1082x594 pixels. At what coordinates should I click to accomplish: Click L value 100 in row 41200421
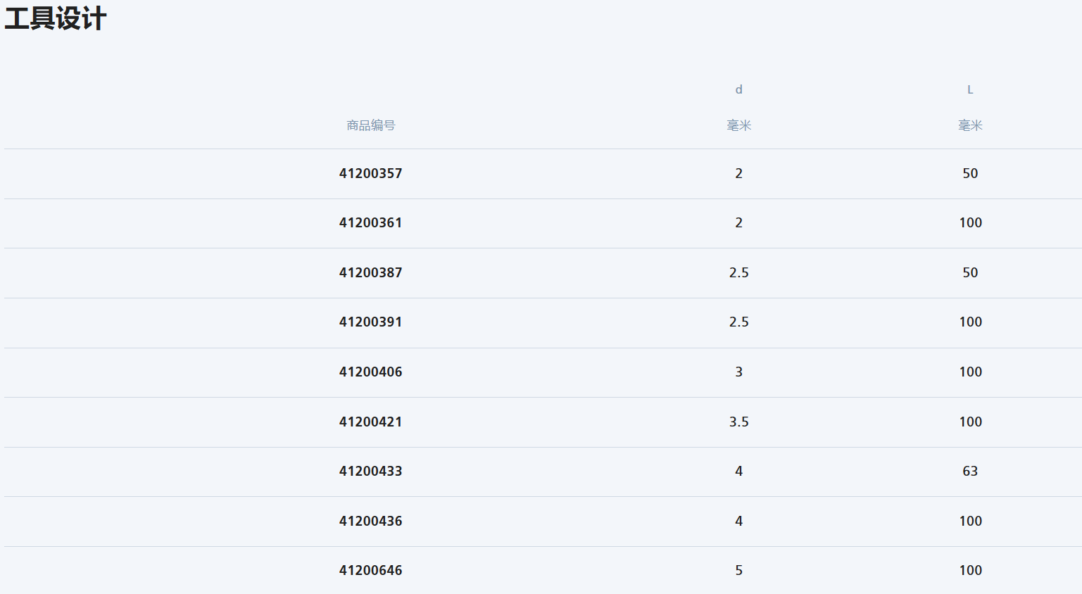[x=970, y=422]
